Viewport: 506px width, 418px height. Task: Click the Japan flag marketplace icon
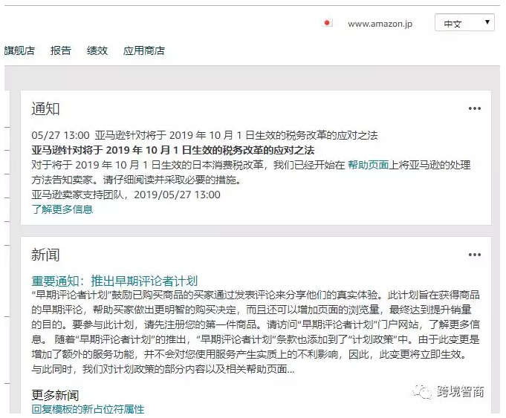tap(327, 23)
